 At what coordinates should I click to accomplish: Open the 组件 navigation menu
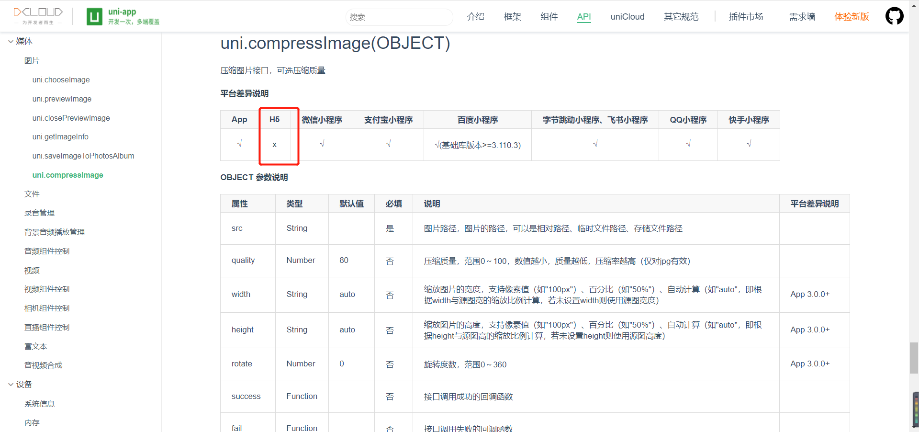click(x=549, y=17)
